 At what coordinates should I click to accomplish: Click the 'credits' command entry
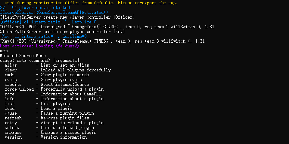tap(13, 84)
